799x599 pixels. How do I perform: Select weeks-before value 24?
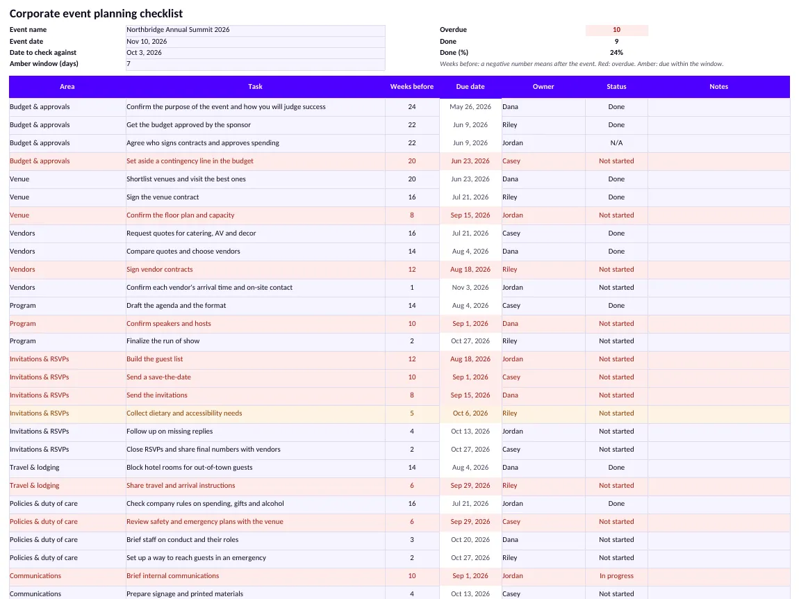click(x=412, y=107)
